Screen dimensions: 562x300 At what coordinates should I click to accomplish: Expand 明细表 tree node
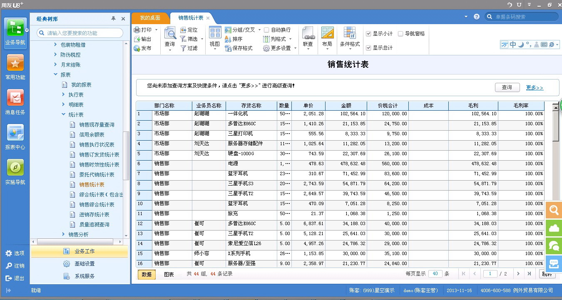tap(63, 104)
